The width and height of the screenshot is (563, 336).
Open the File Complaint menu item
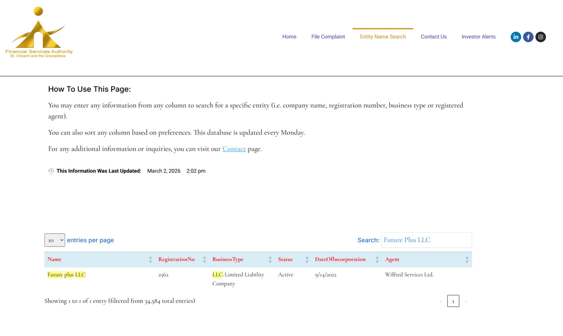coord(328,37)
